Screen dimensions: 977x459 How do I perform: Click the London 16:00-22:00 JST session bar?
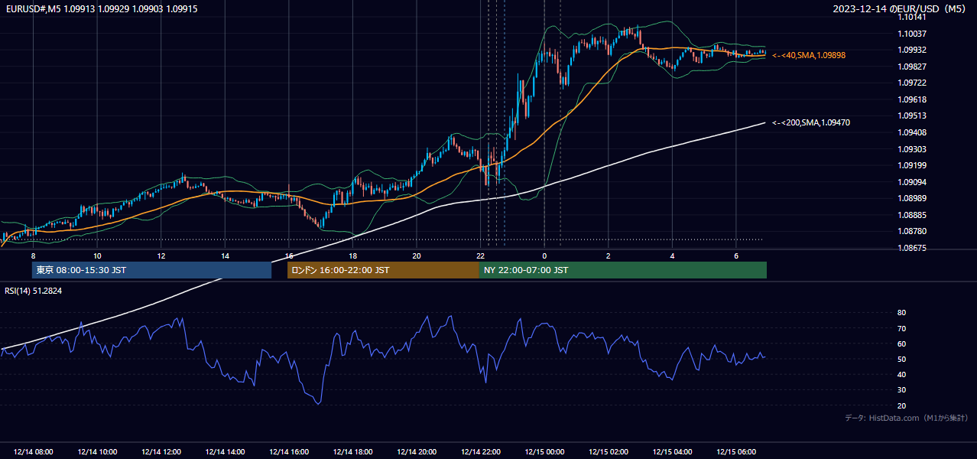pos(383,270)
